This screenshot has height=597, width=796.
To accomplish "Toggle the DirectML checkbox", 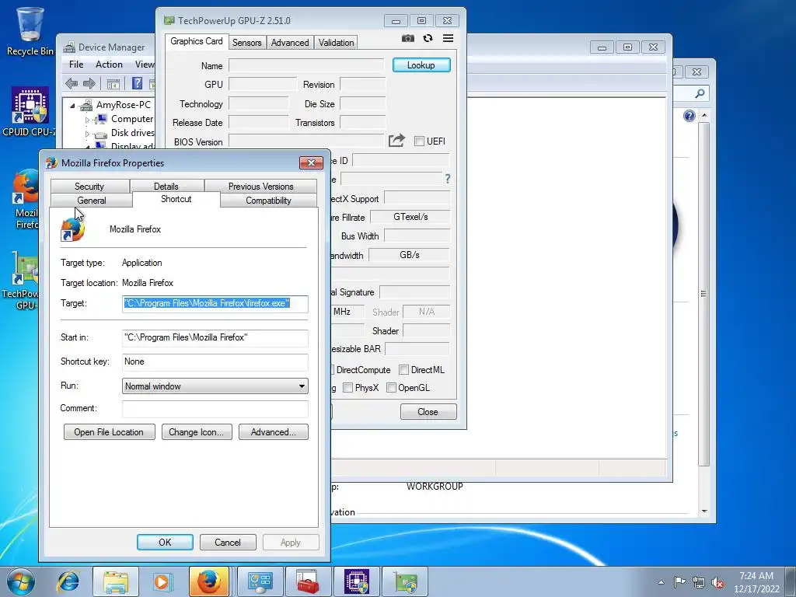I will (x=403, y=369).
